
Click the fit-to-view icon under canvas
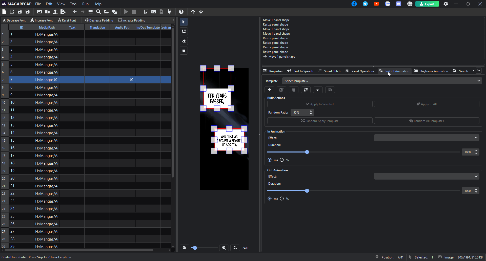pos(235,248)
